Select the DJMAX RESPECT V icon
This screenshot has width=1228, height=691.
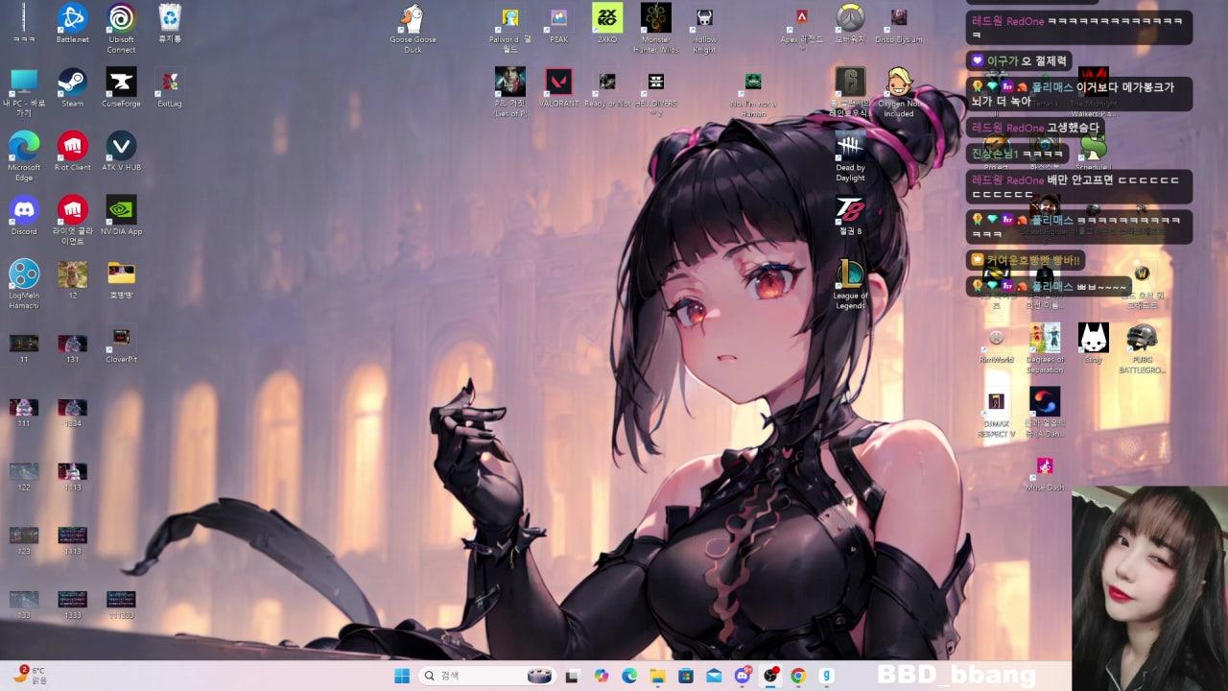pyautogui.click(x=996, y=413)
